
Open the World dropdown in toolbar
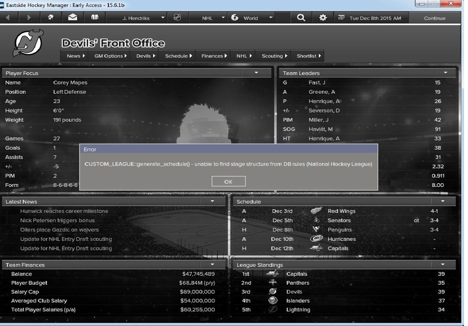coord(271,18)
